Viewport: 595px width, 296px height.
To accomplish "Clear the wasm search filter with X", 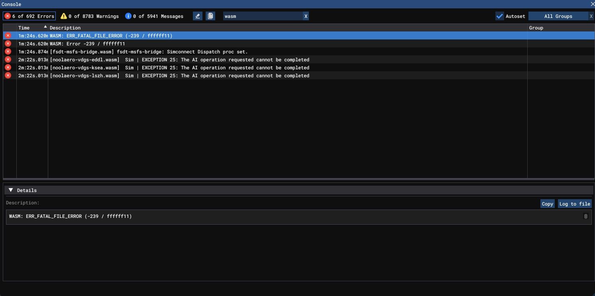I will point(306,16).
